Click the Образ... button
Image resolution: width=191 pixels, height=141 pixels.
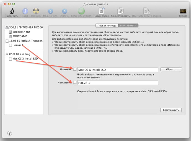pos(171,69)
